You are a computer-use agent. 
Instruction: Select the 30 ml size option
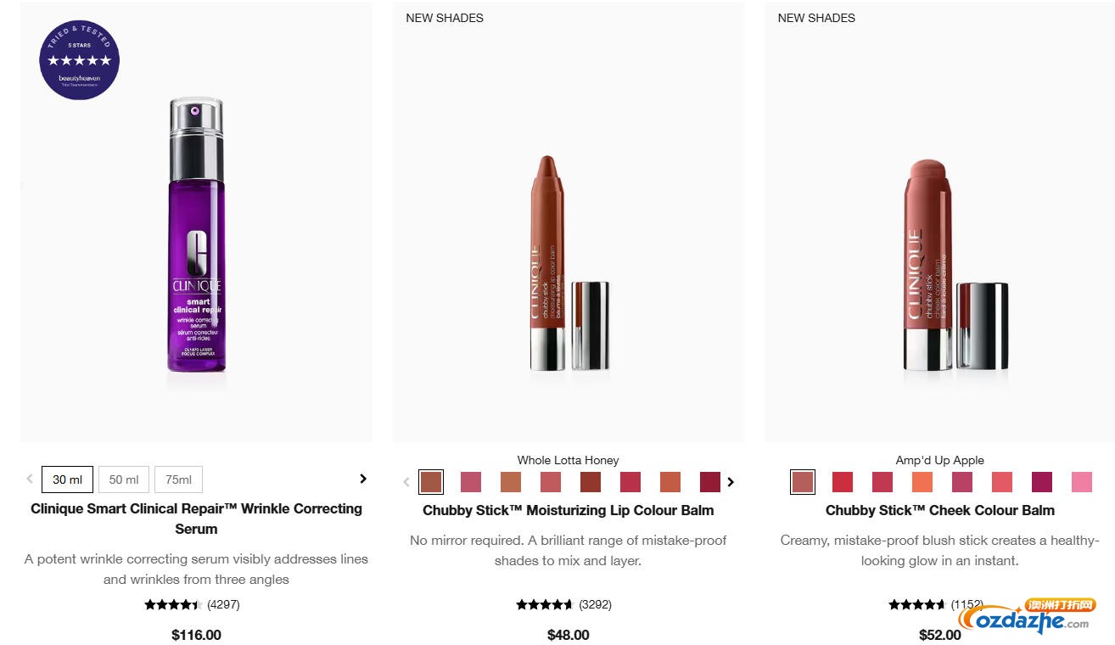point(67,480)
